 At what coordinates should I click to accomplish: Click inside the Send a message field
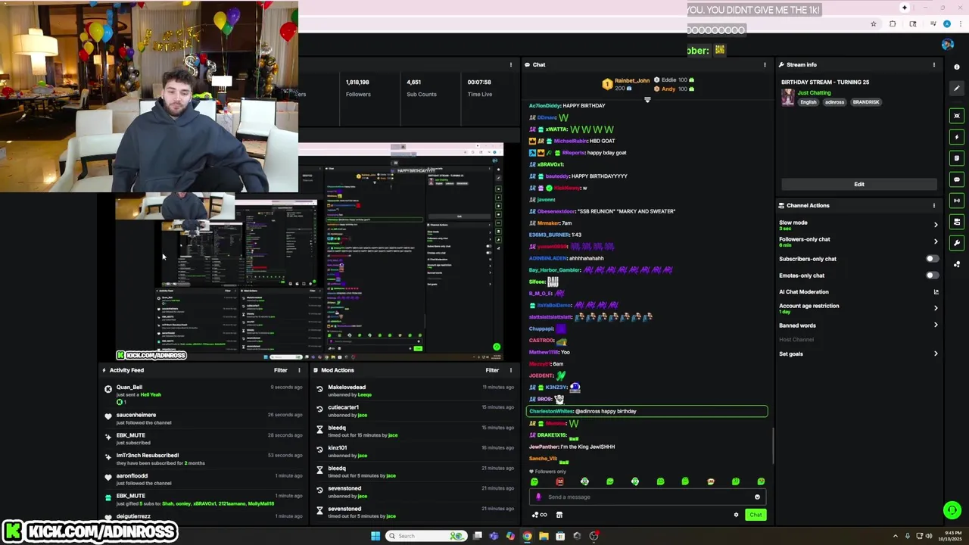coord(647,497)
